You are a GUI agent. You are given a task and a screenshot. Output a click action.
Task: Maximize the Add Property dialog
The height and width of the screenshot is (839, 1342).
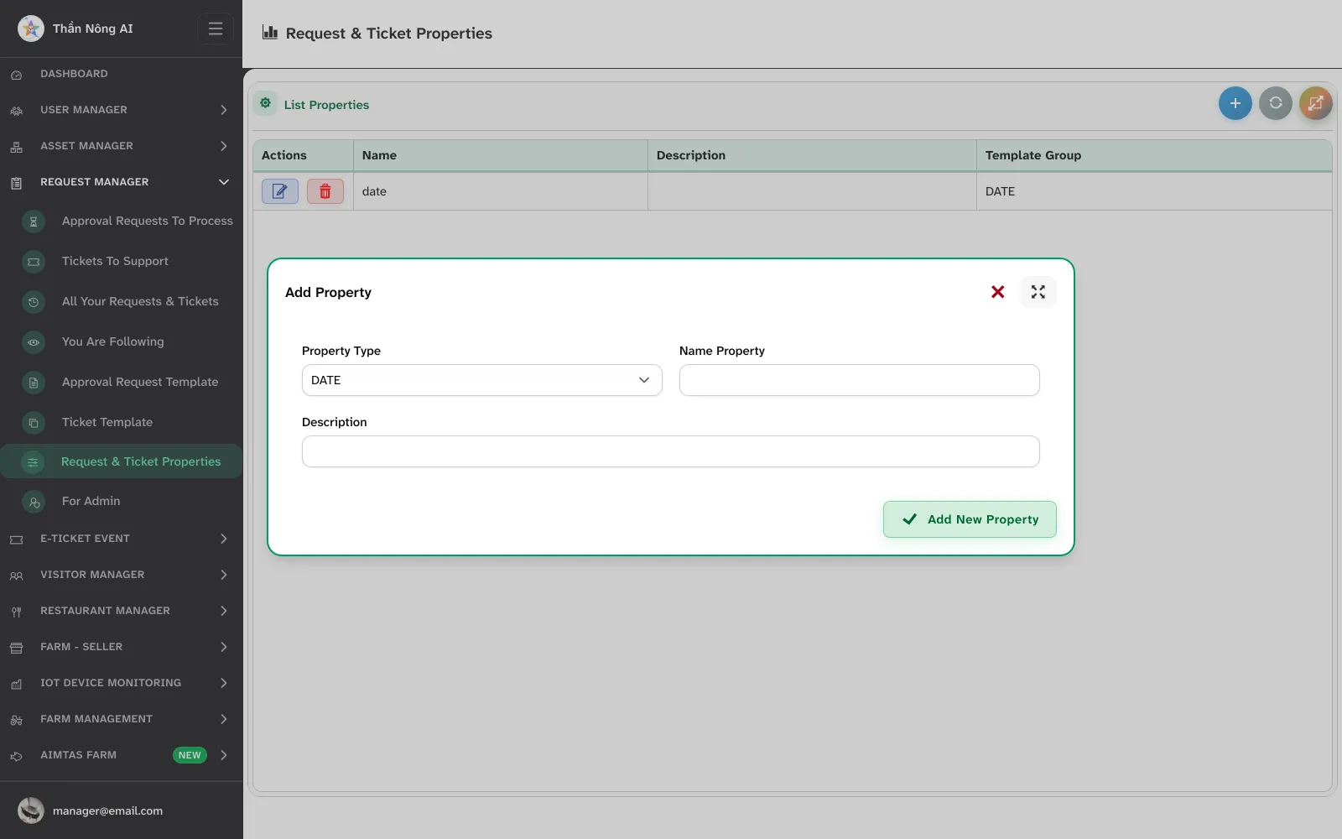tap(1038, 292)
